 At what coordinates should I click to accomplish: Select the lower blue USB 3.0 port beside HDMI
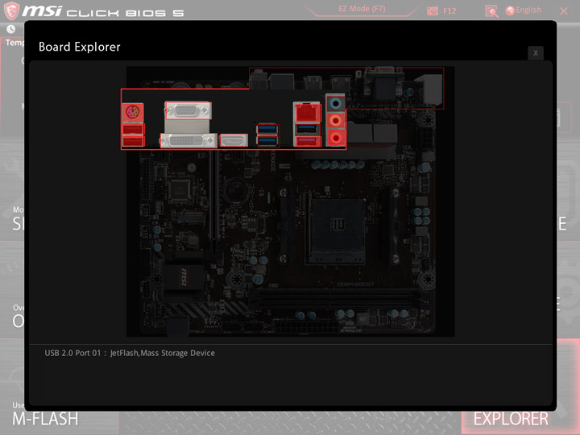tap(267, 141)
